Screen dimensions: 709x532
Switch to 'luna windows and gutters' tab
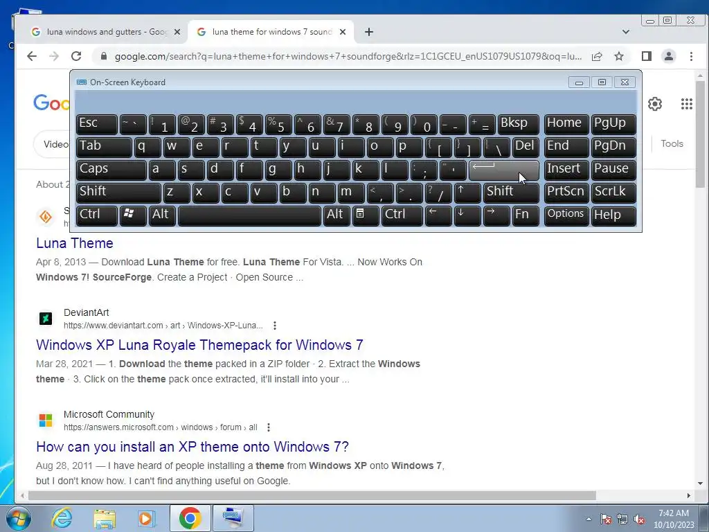coord(105,32)
